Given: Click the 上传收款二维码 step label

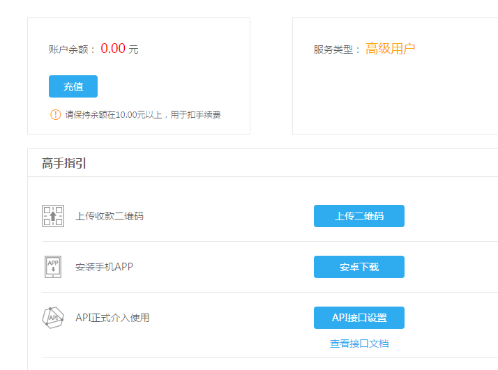Looking at the screenshot, I should pos(110,216).
